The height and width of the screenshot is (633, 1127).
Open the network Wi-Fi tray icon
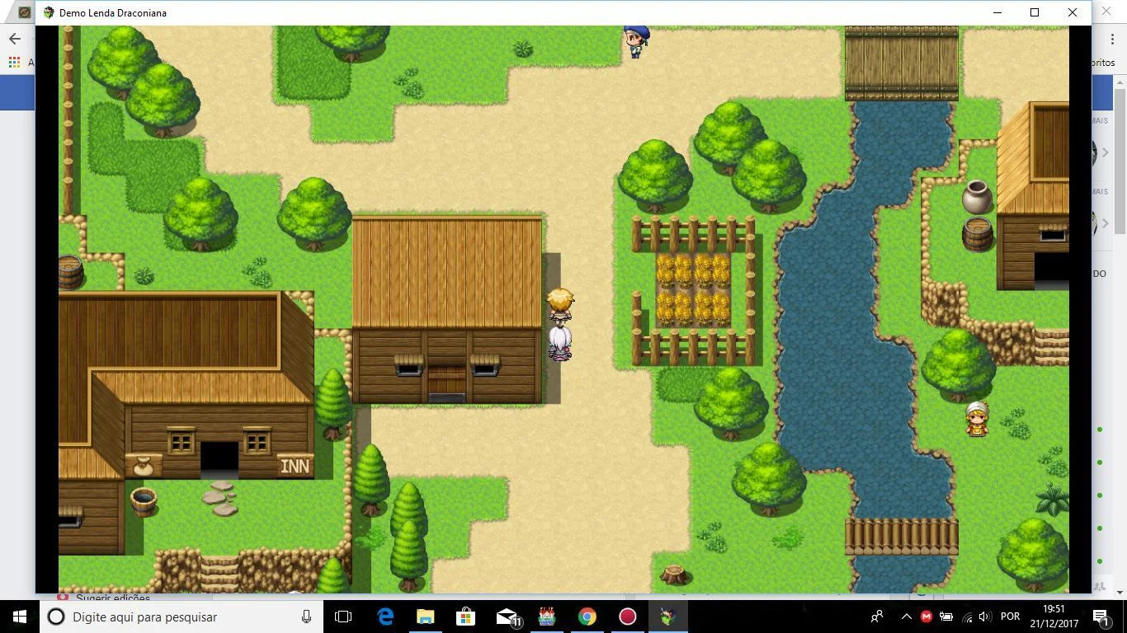click(x=966, y=617)
